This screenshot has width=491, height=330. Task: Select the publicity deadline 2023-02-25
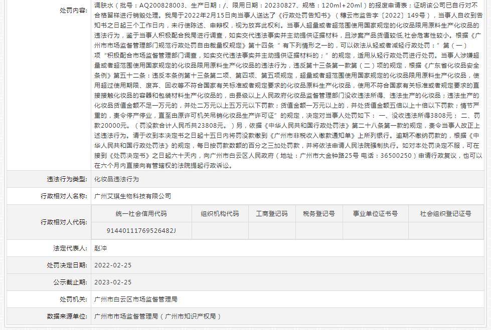(x=113, y=282)
